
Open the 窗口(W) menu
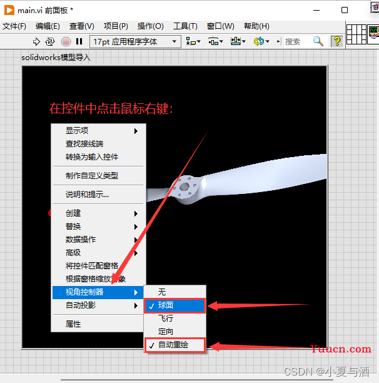[220, 26]
